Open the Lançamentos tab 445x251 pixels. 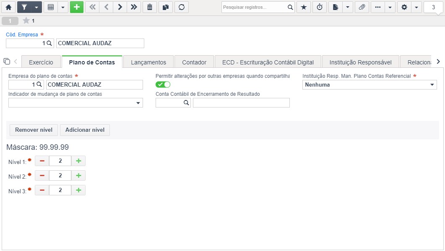tap(148, 62)
